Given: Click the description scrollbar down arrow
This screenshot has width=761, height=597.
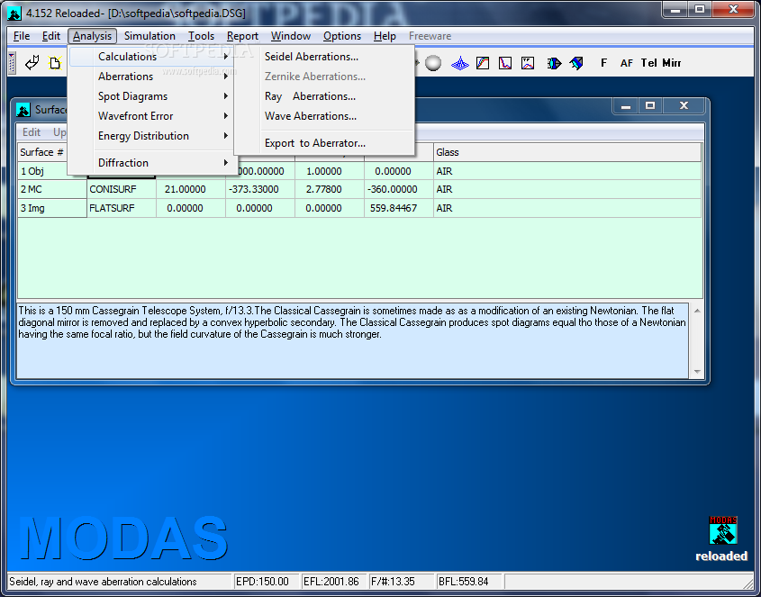Looking at the screenshot, I should pyautogui.click(x=697, y=372).
